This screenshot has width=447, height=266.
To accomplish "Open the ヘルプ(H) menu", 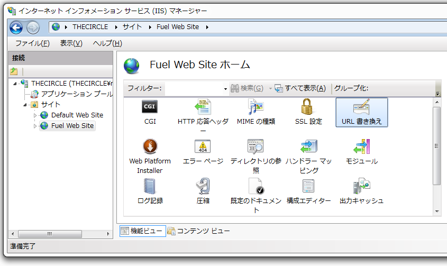I will pos(107,43).
